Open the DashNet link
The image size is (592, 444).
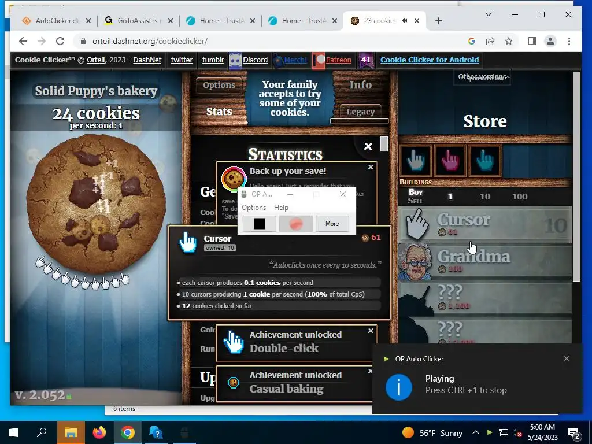coord(147,60)
